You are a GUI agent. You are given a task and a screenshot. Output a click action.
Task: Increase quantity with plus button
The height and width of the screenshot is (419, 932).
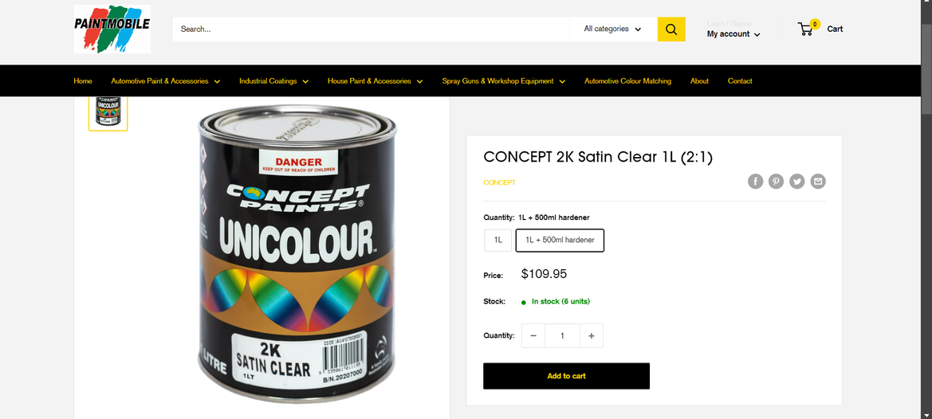click(591, 336)
